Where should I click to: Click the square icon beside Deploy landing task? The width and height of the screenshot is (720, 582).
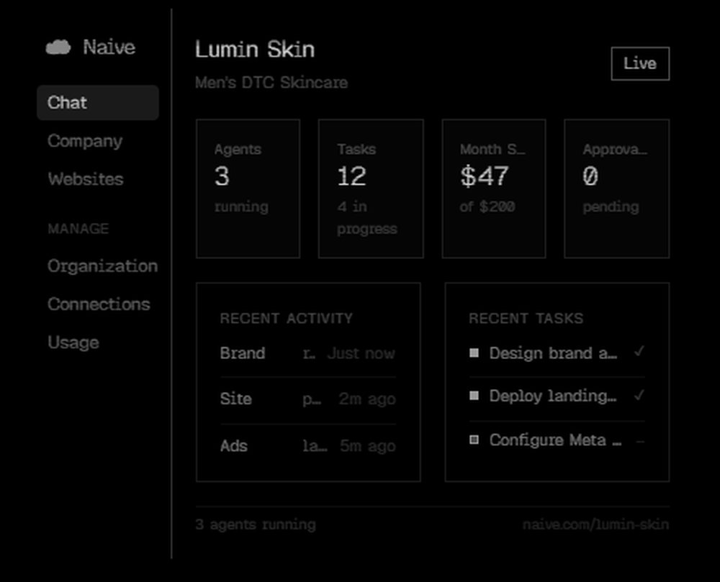coord(474,396)
